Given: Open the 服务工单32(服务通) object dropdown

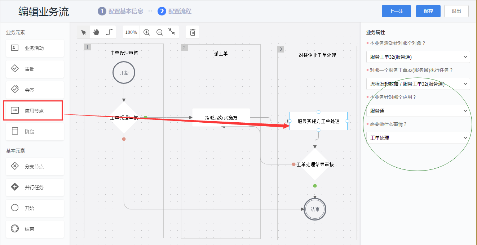Looking at the screenshot, I should click(418, 57).
